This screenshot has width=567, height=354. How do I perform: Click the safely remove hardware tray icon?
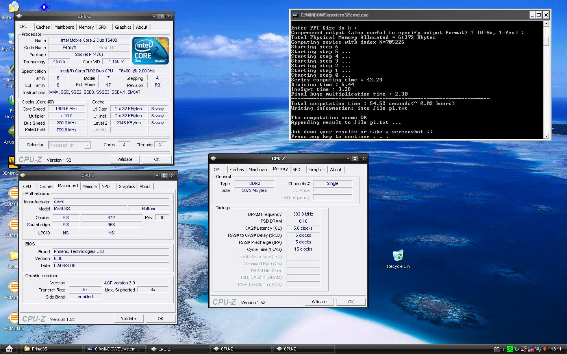tap(517, 348)
